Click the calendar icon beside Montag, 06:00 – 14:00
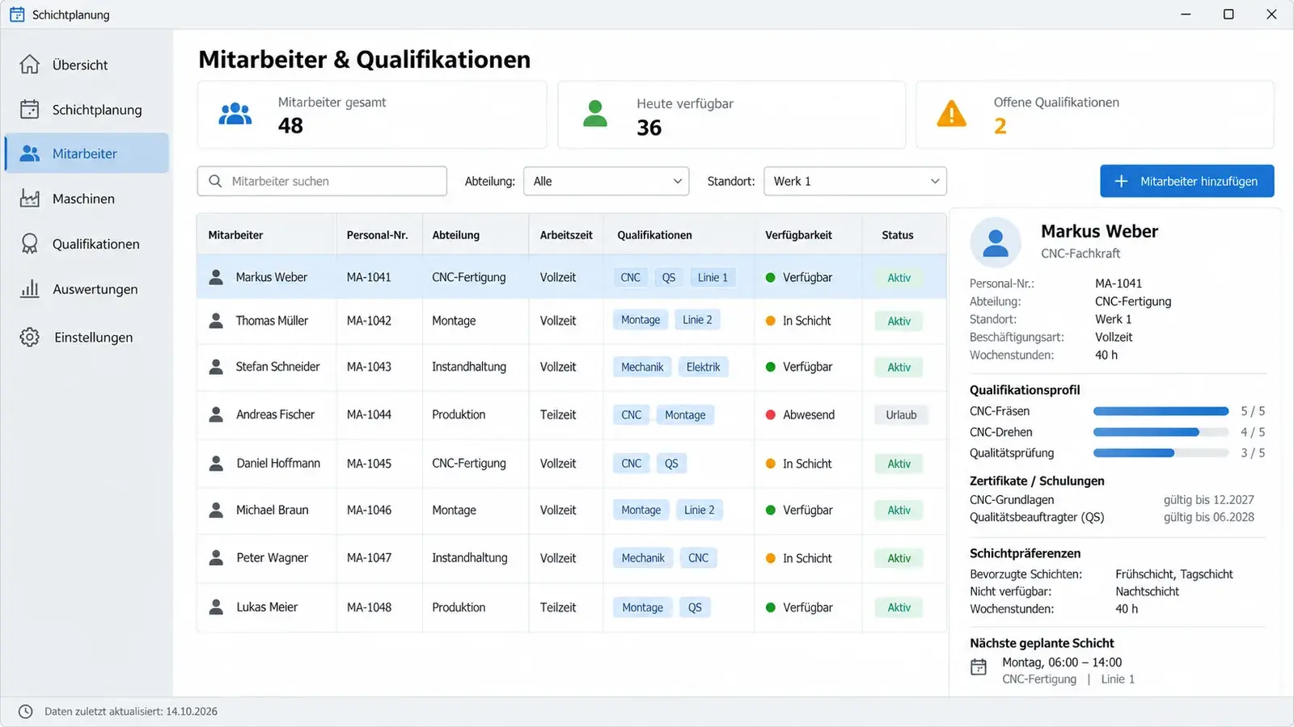 [x=979, y=667]
